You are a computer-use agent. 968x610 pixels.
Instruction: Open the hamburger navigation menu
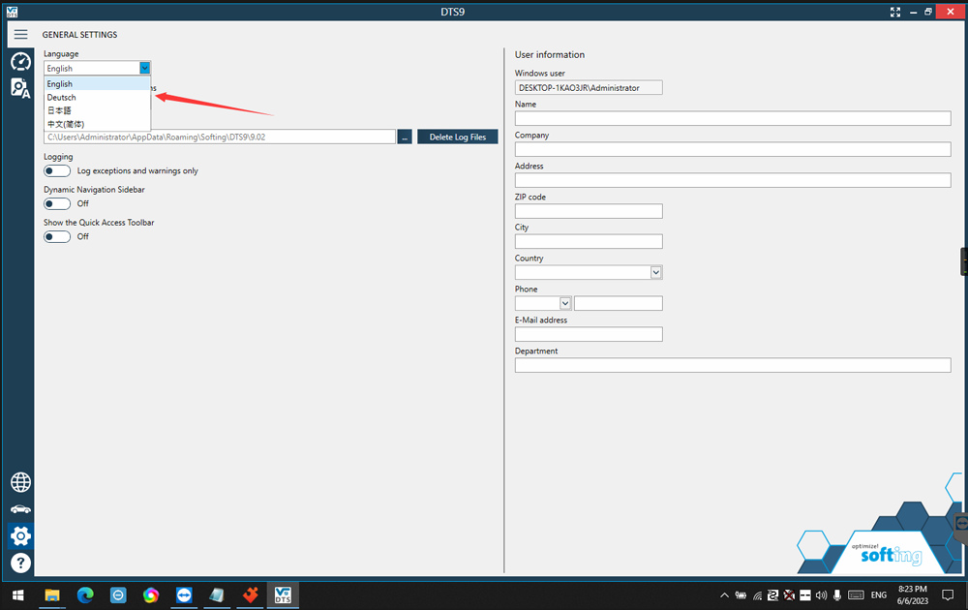[20, 35]
